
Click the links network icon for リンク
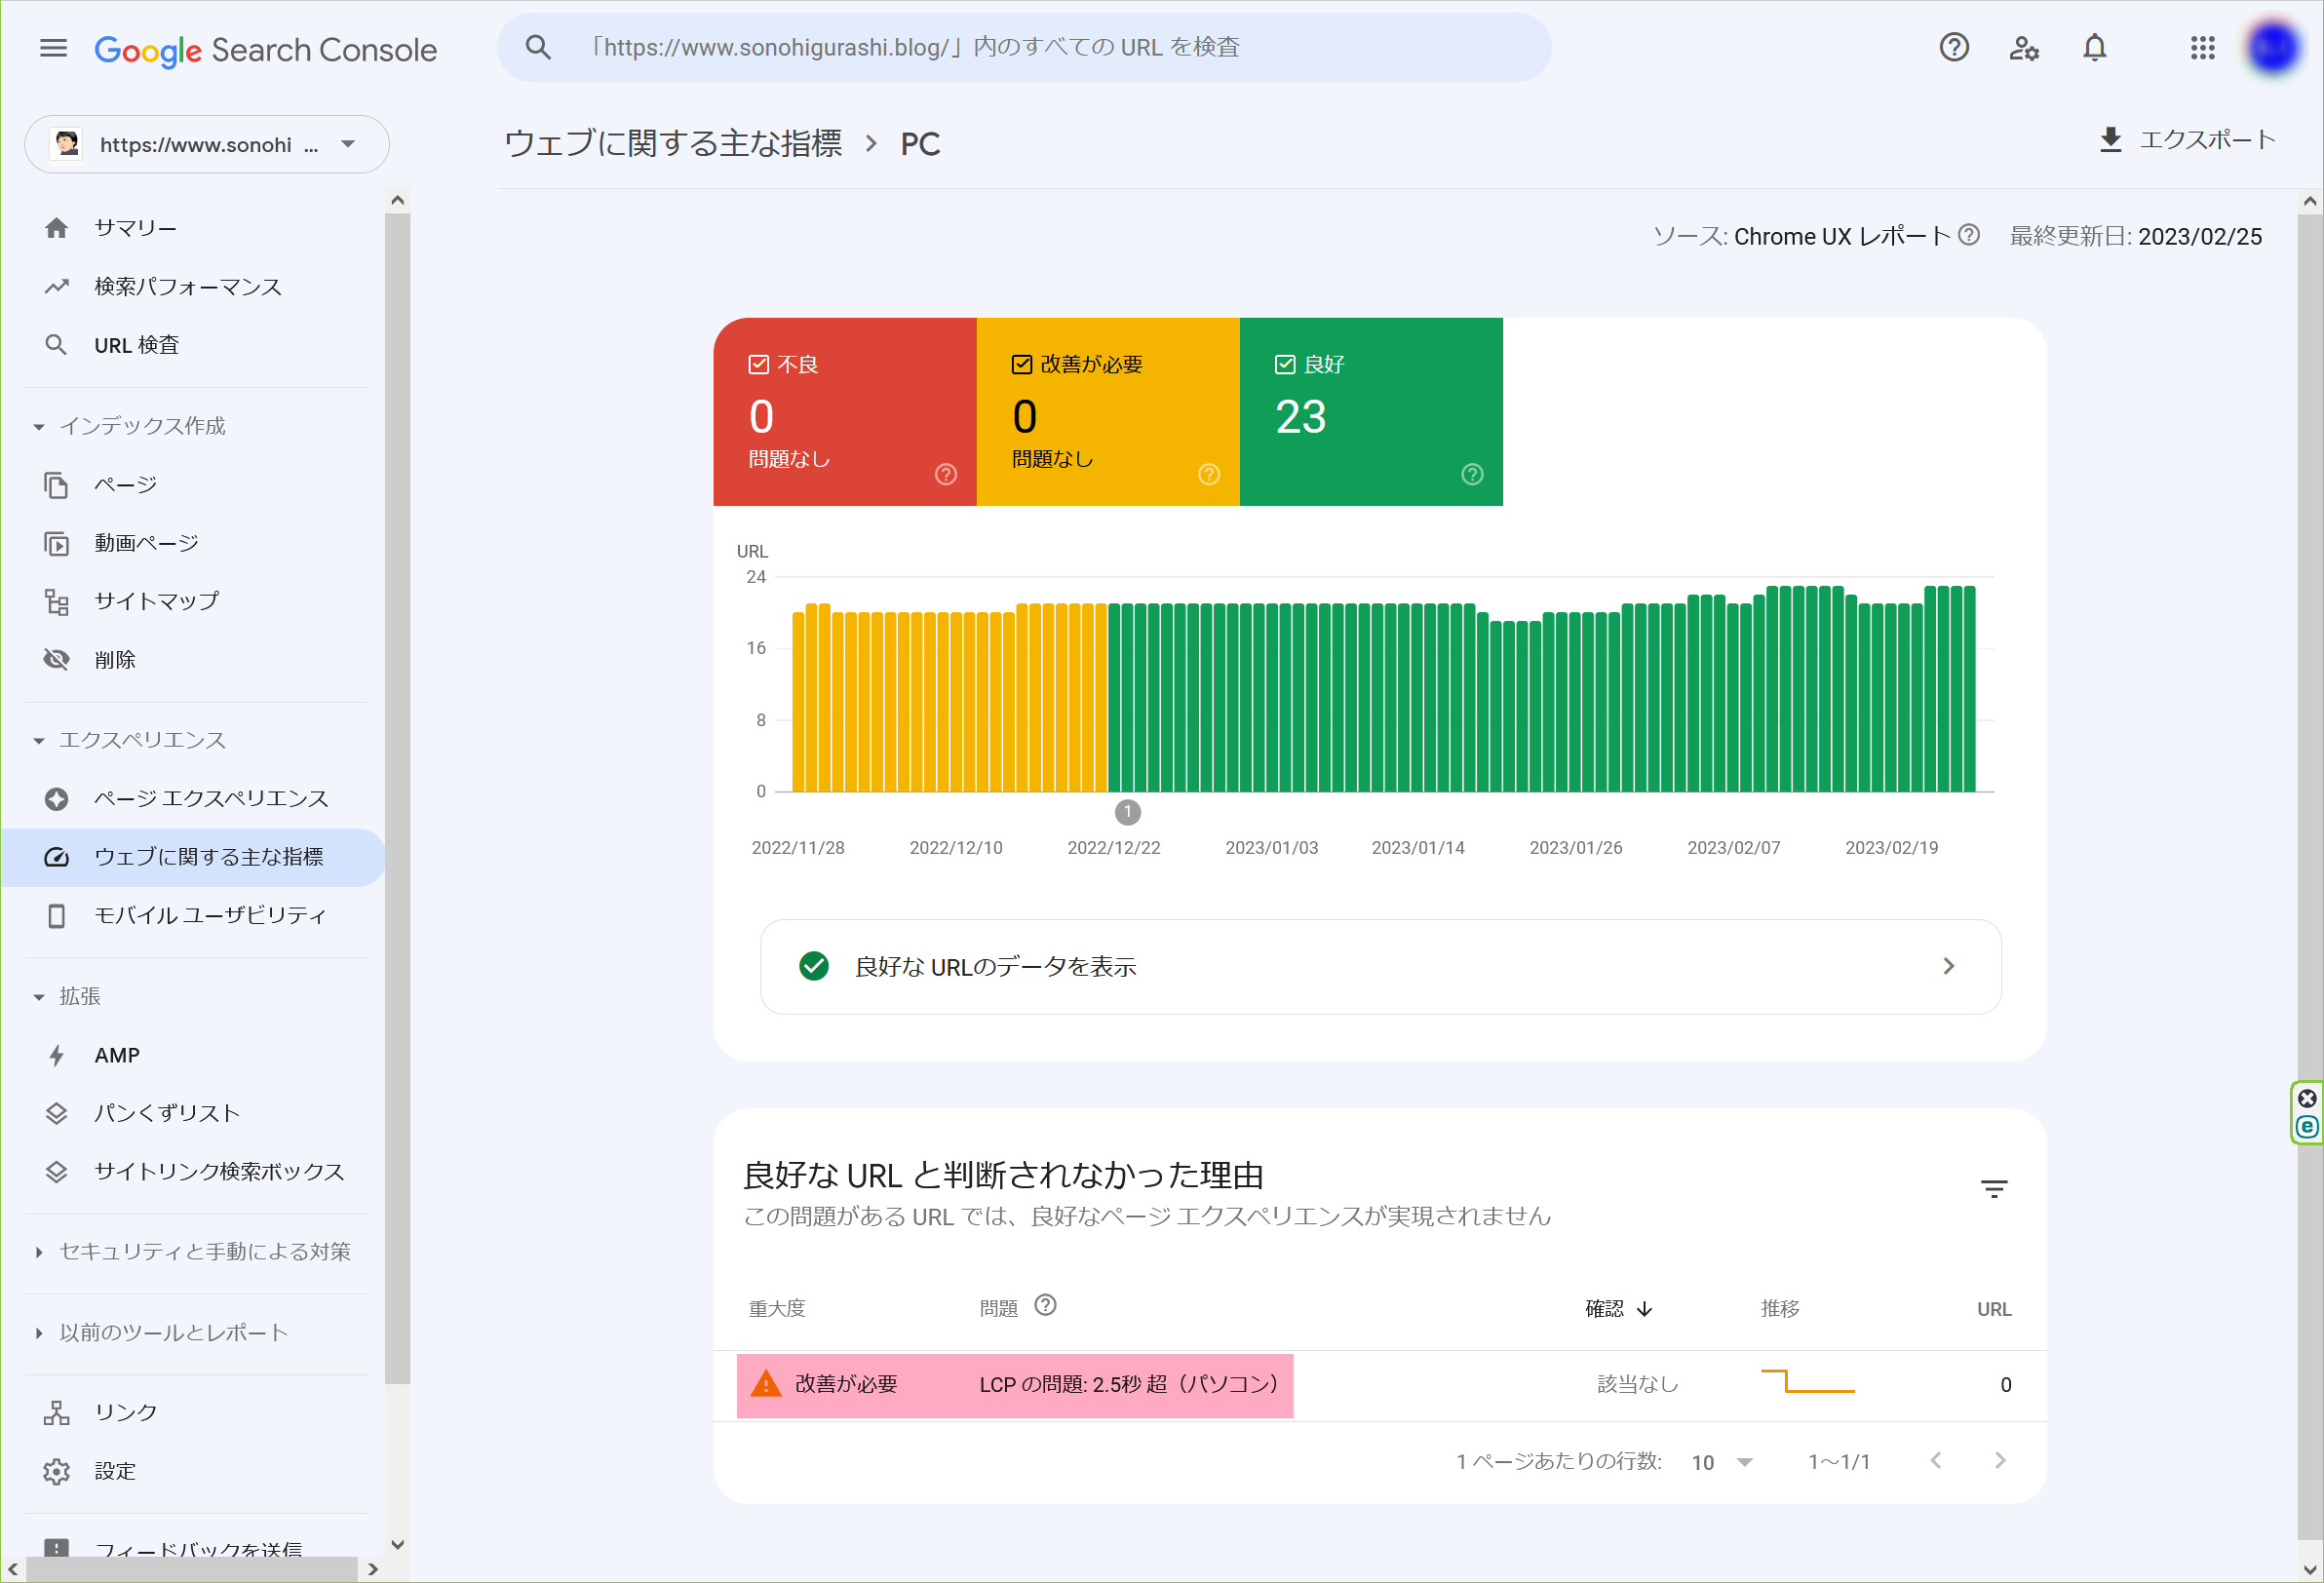(x=56, y=1412)
